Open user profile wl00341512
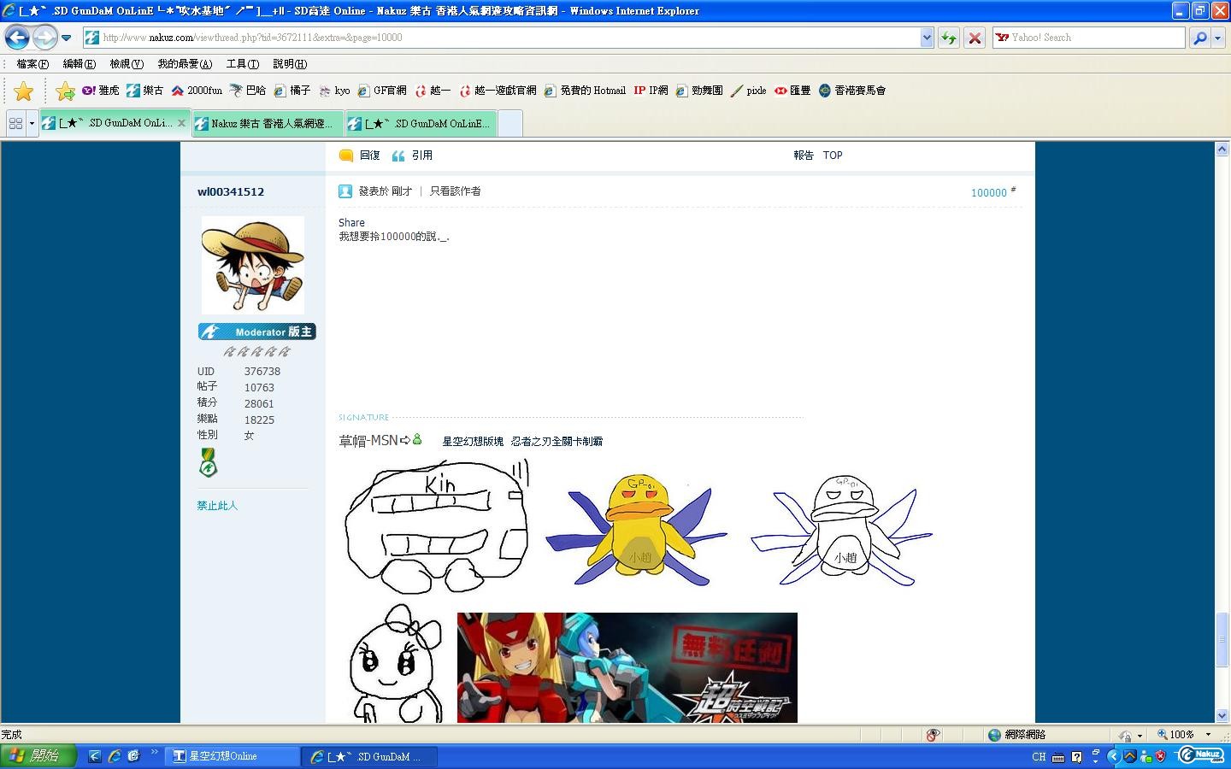This screenshot has height=769, width=1231. [x=231, y=191]
